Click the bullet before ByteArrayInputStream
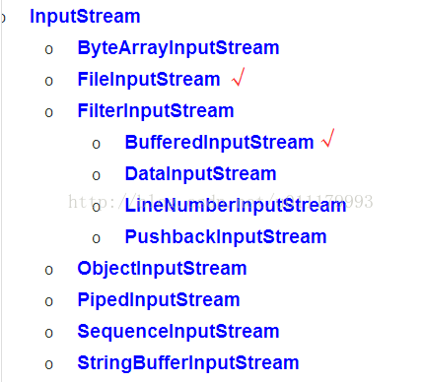 click(49, 50)
